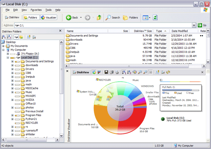This screenshot has height=149, width=211.
Task: Click the drive icon in DiskView Folders toolbar
Action: (16, 37)
